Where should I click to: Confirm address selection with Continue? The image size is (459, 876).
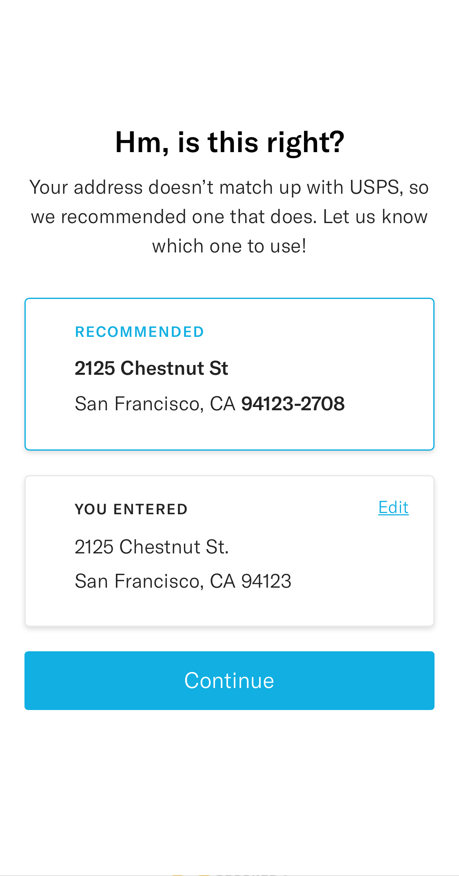click(x=229, y=680)
